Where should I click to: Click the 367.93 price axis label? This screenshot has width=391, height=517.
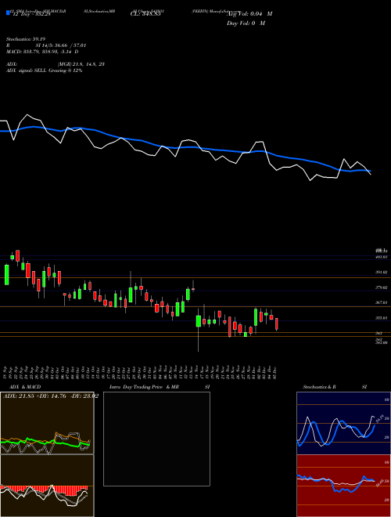[382, 302]
